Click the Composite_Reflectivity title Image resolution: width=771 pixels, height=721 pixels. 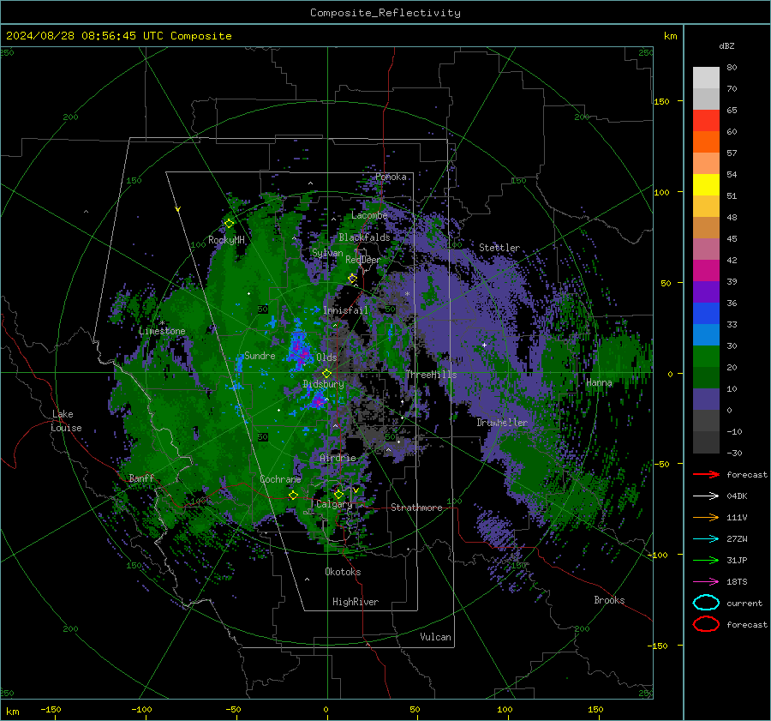pyautogui.click(x=385, y=13)
